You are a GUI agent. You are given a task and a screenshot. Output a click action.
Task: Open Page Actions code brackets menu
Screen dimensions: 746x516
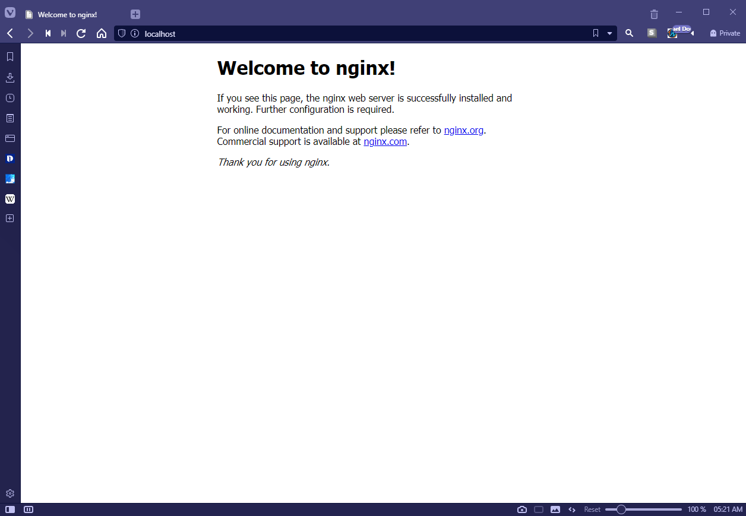(x=572, y=509)
